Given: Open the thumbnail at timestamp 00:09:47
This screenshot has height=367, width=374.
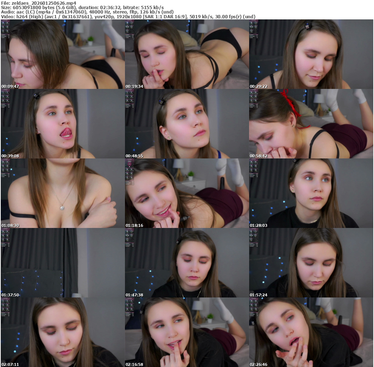Looking at the screenshot, I should click(62, 54).
